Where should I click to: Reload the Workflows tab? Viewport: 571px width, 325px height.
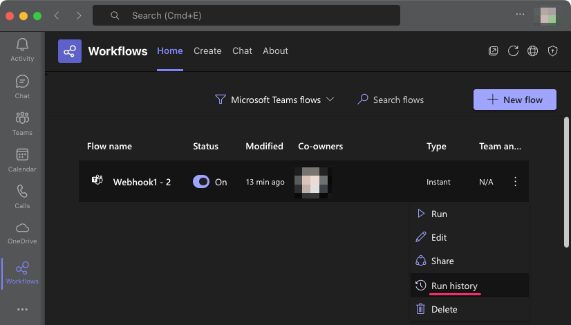tap(513, 50)
